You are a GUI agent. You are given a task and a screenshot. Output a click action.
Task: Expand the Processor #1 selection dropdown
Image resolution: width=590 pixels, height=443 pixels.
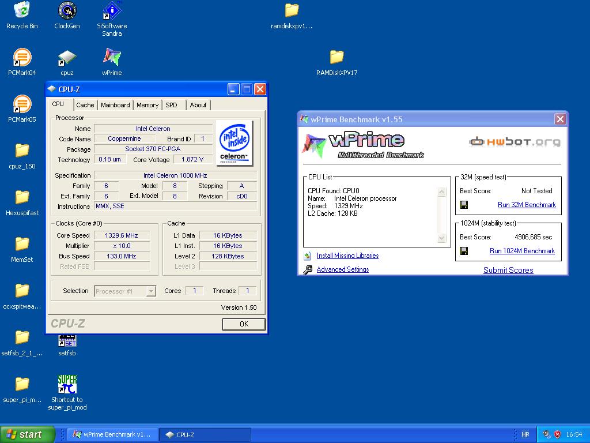tap(151, 291)
